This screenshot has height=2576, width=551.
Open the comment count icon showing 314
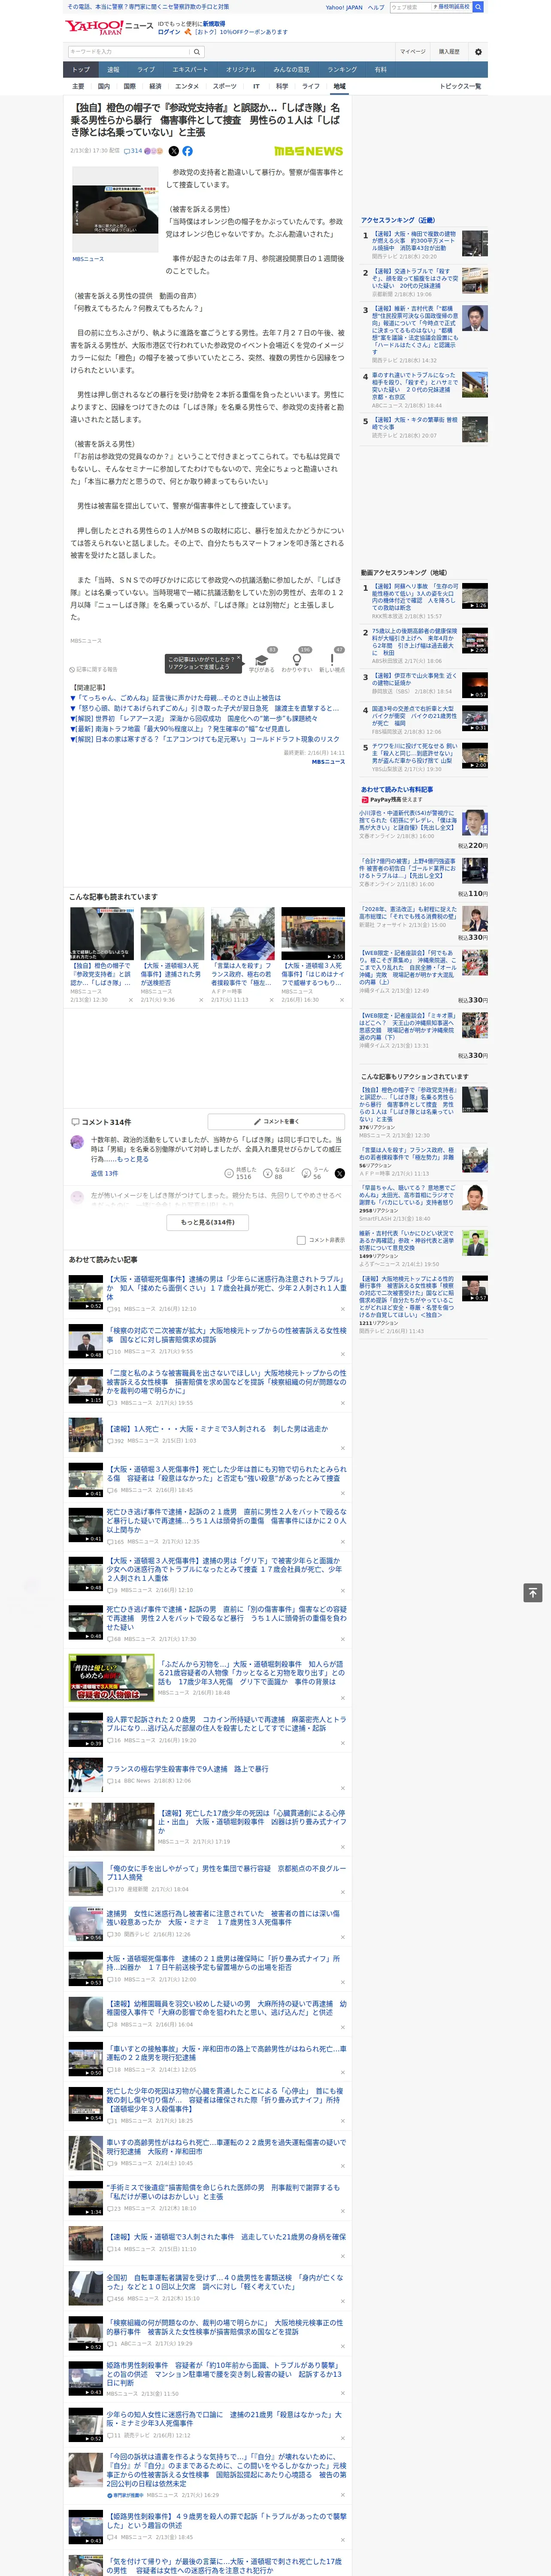133,151
